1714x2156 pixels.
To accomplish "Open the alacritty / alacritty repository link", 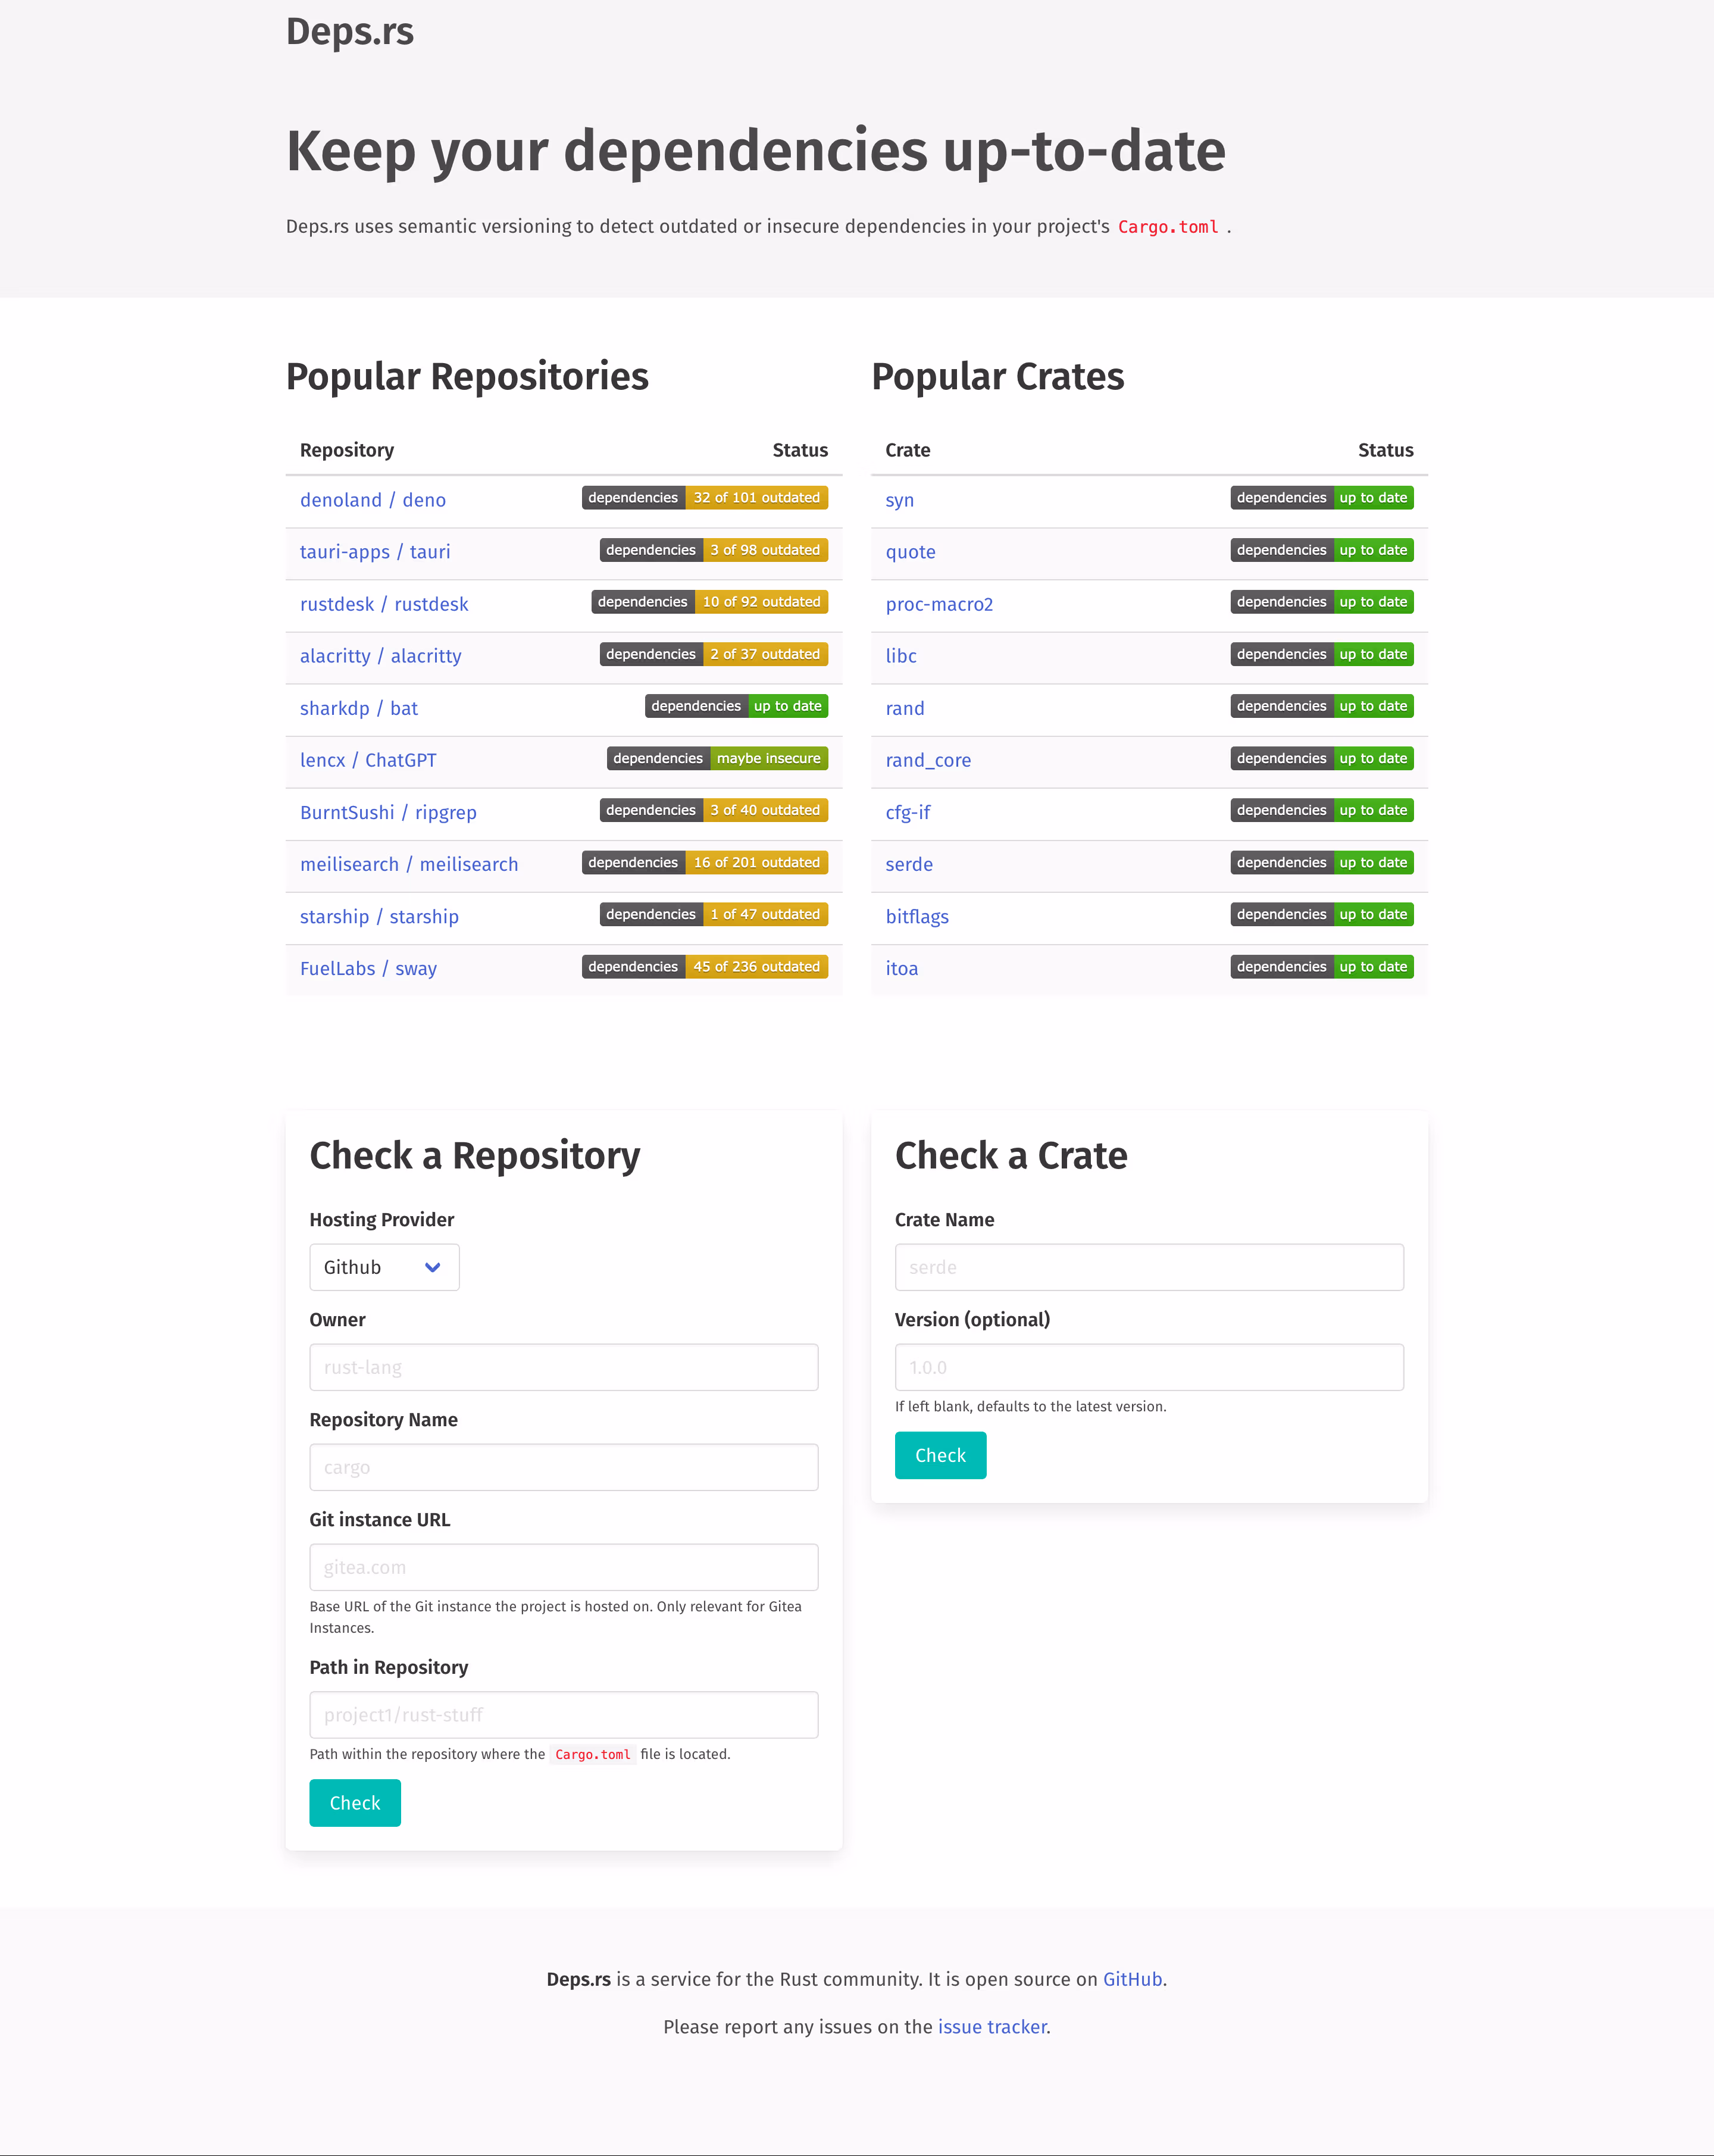I will point(381,656).
